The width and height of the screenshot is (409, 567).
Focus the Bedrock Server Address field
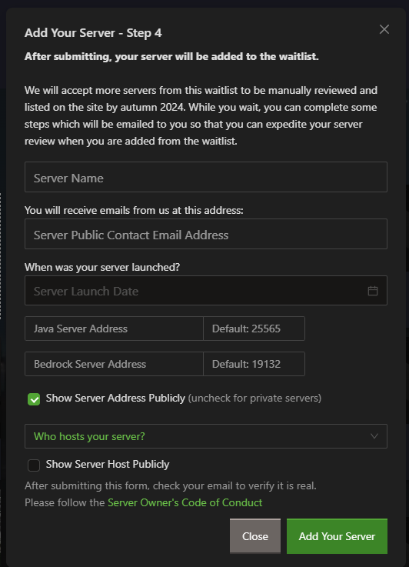(x=114, y=364)
